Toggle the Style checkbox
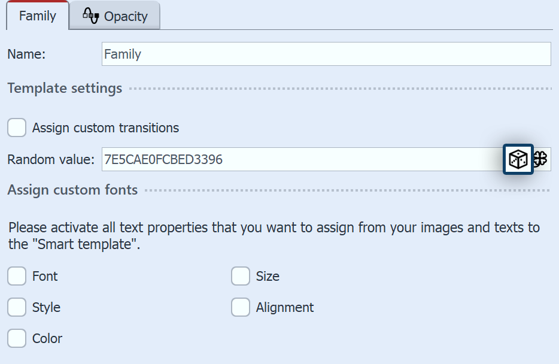Viewport: 559px width, 364px height. coord(17,307)
